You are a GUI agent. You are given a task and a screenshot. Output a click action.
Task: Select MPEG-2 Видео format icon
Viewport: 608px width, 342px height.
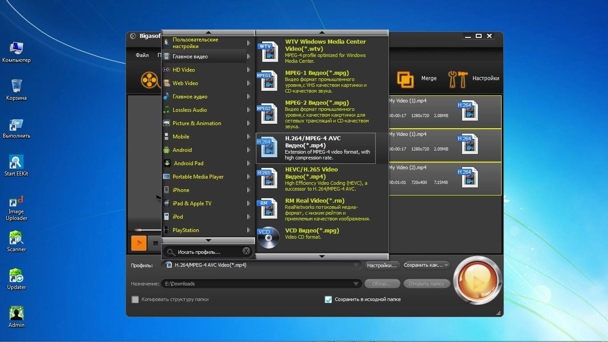pyautogui.click(x=268, y=114)
